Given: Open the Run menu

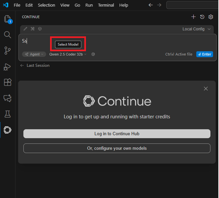Looking at the screenshot, I should coord(89,5).
